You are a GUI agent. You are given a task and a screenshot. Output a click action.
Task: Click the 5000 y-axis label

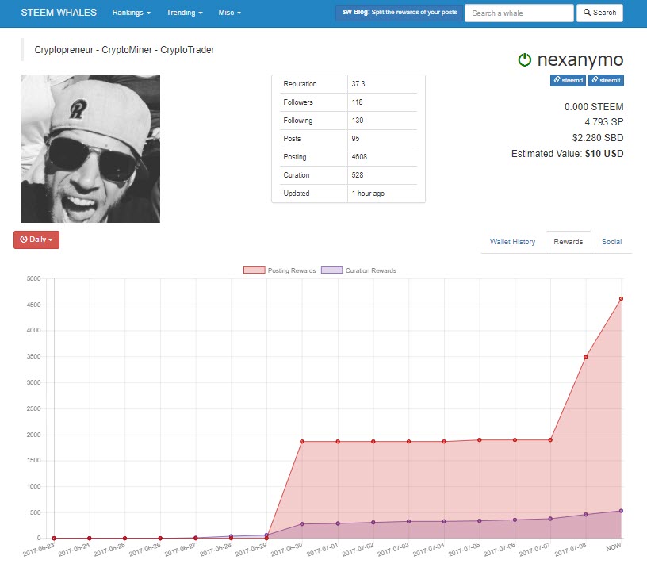33,278
